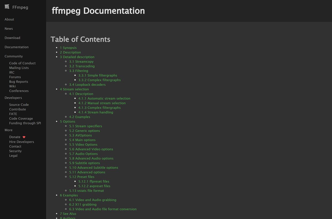
Task: Open 5.10 Advanced Subtitle options
Action: pyautogui.click(x=94, y=168)
